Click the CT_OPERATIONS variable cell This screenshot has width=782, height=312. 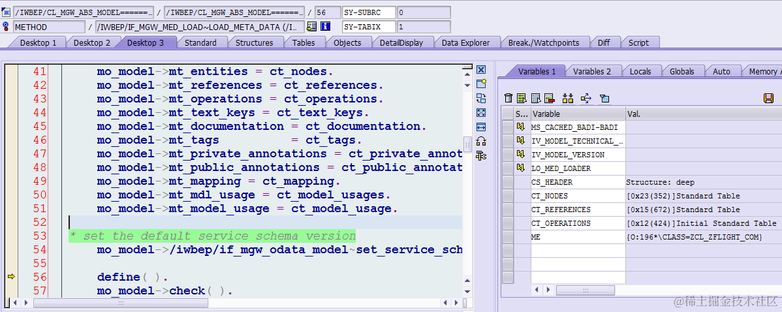(578, 223)
